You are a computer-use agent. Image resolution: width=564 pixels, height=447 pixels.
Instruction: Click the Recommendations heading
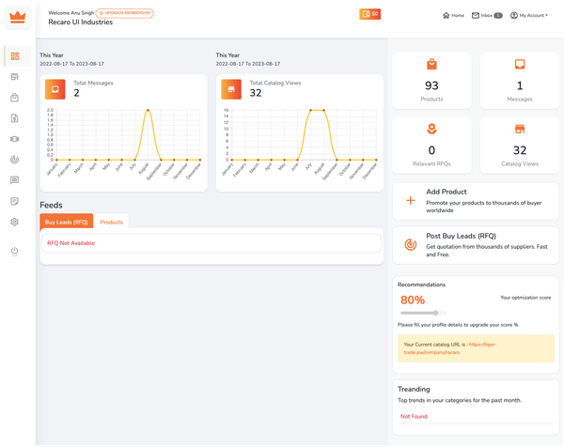coord(421,285)
